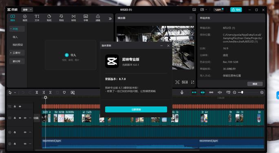Open the VIP membership badge
This screenshot has height=153, width=279.
pyautogui.click(x=219, y=10)
